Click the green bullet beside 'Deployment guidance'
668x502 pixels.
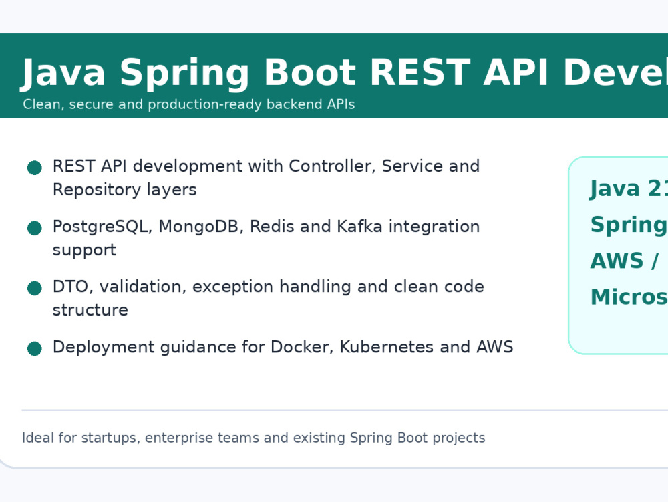(35, 348)
